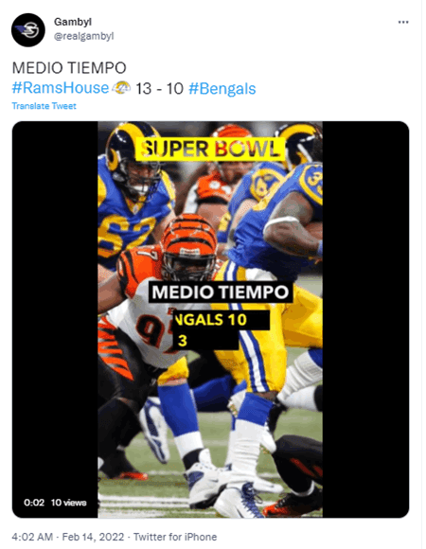Open the Gambyl profile avatar
Screen dimensions: 426x549
tap(28, 30)
